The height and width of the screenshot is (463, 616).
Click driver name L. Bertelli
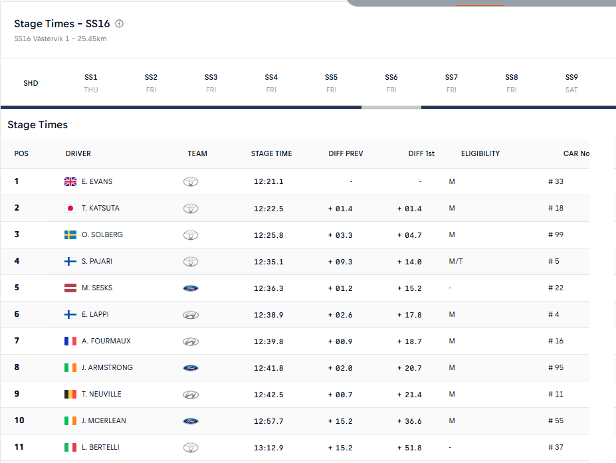point(100,447)
